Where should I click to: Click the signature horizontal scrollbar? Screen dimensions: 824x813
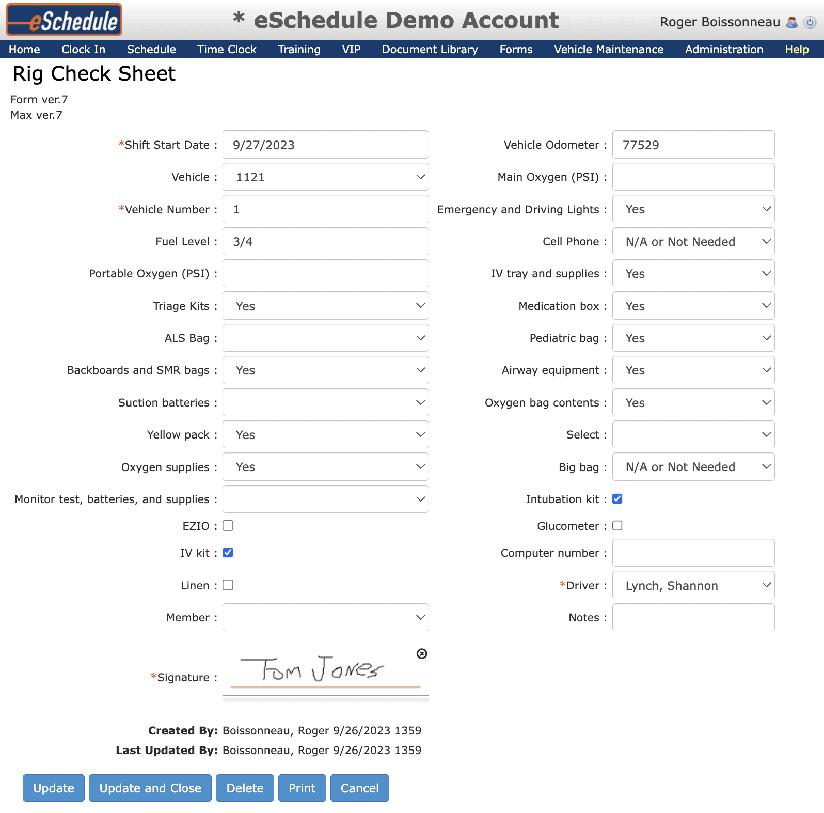[x=326, y=700]
